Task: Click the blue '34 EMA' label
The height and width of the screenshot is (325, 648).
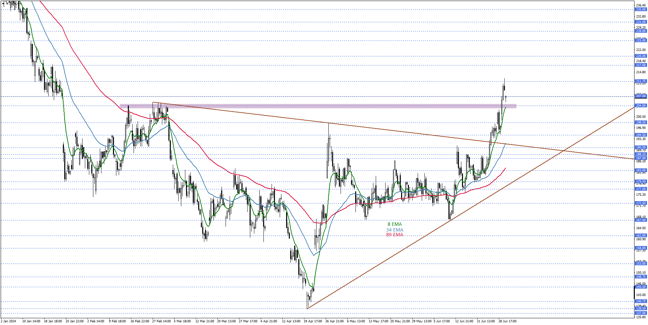Action: pos(395,230)
